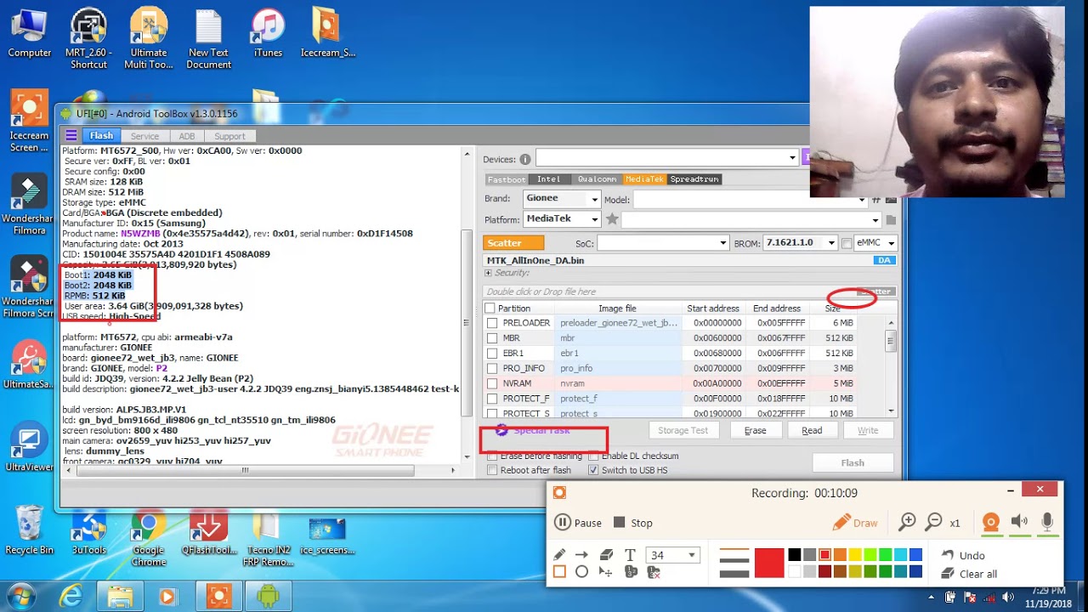Image resolution: width=1088 pixels, height=612 pixels.
Task: Select the circle shape tool
Action: [x=581, y=572]
